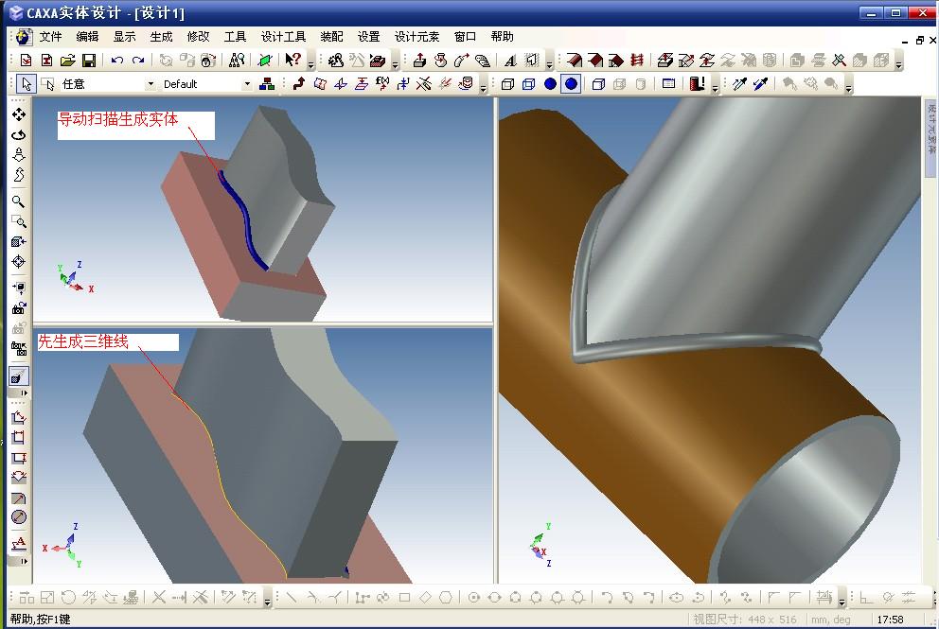Open the 文件 (File) menu
This screenshot has width=939, height=629.
coord(50,37)
